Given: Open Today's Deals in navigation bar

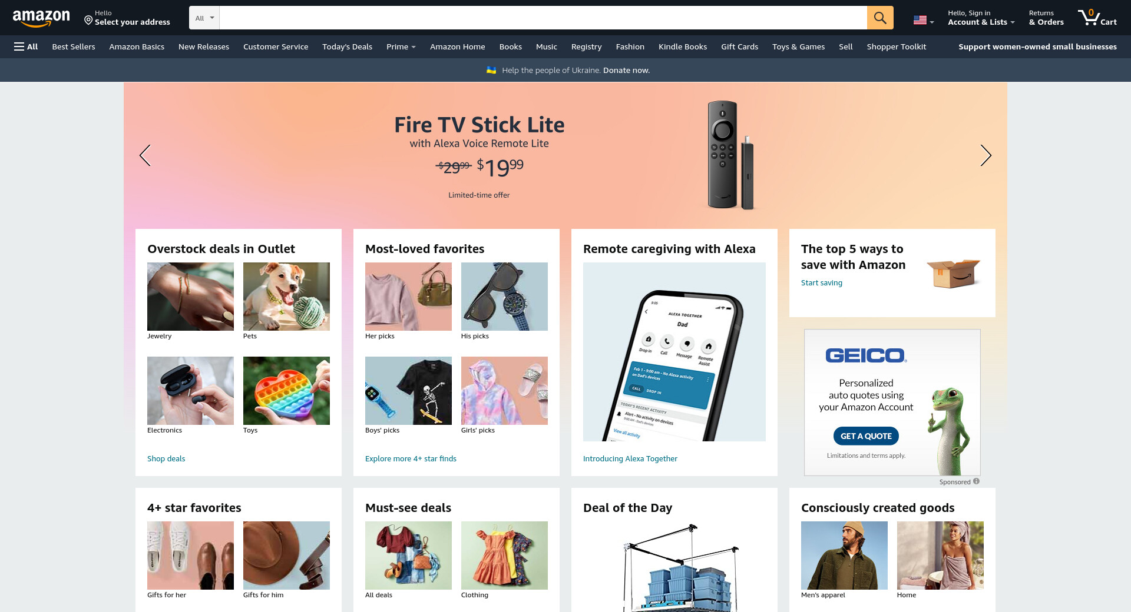Looking at the screenshot, I should 347,46.
